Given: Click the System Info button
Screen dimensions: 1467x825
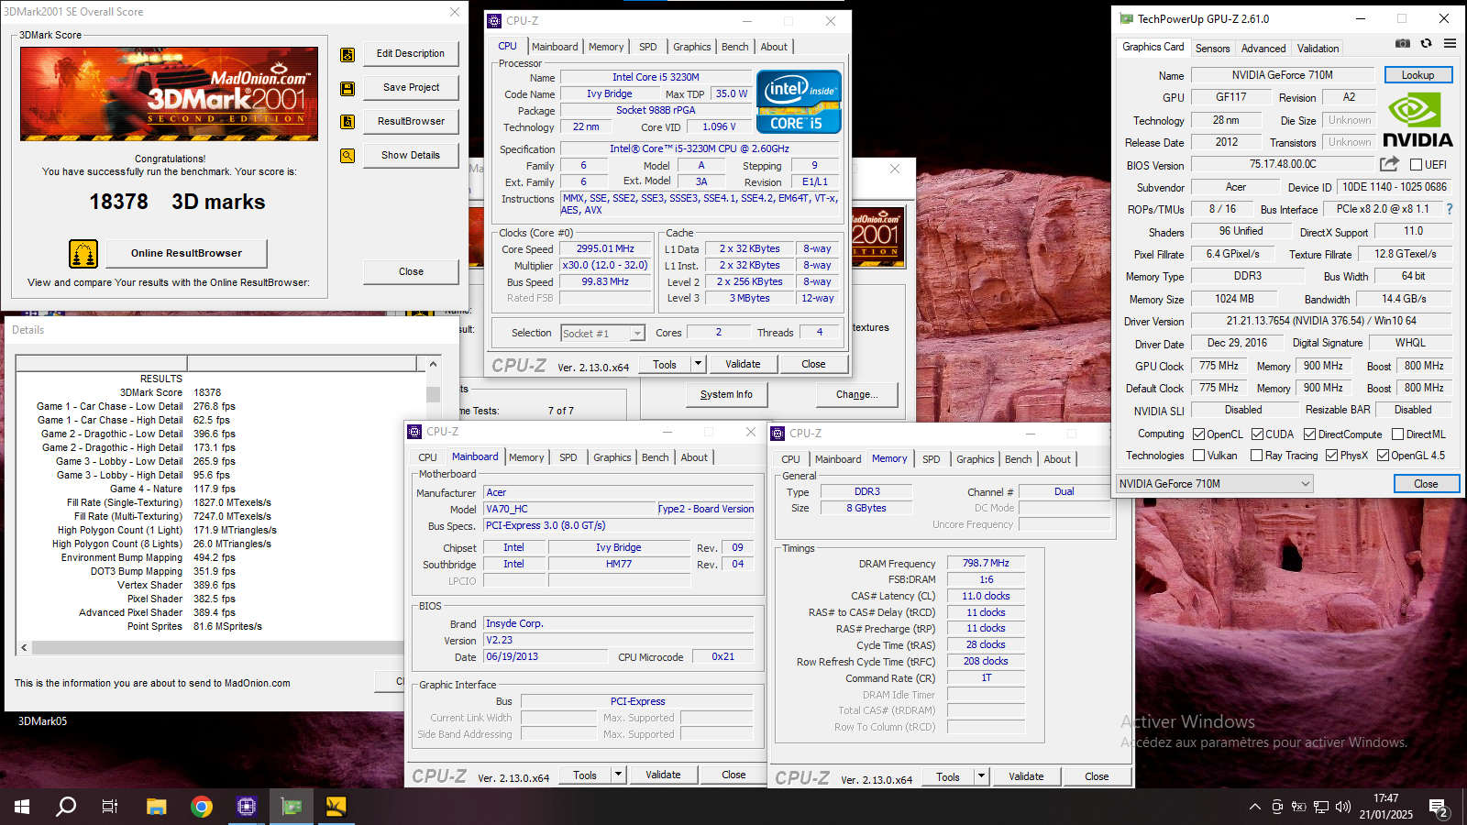Looking at the screenshot, I should 726,394.
